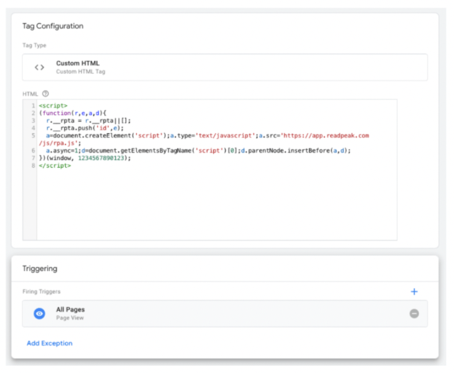This screenshot has height=373, width=454.
Task: Click the Tag Configuration heading
Action: (x=53, y=26)
